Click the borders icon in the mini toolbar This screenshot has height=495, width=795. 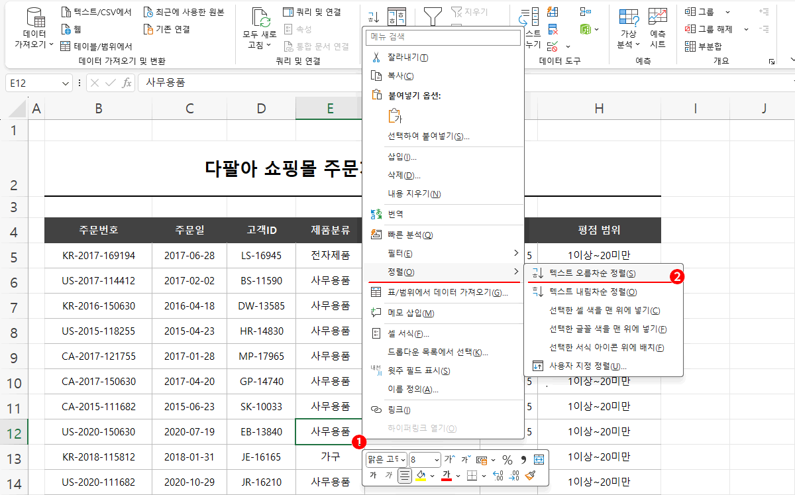click(x=472, y=475)
